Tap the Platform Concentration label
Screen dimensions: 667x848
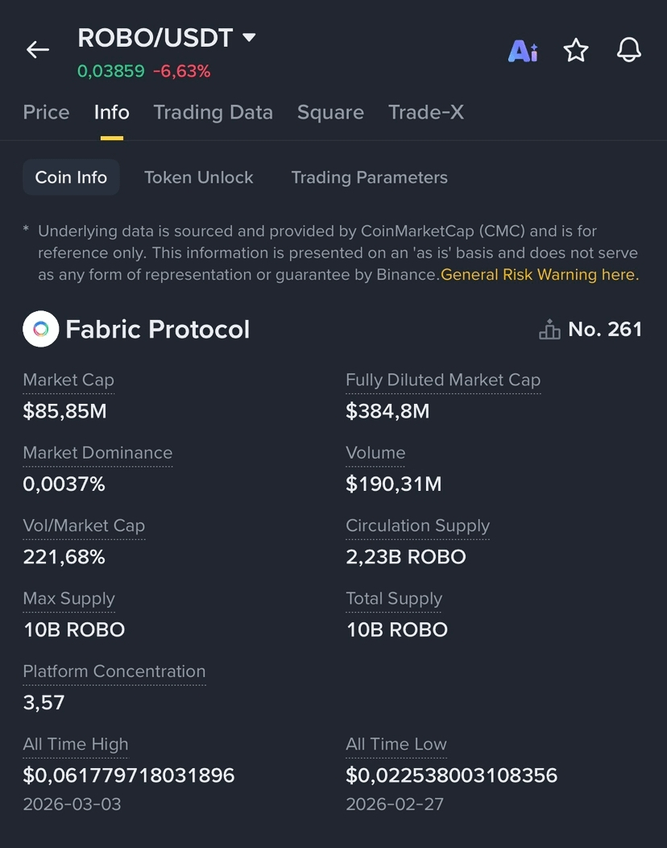click(114, 671)
